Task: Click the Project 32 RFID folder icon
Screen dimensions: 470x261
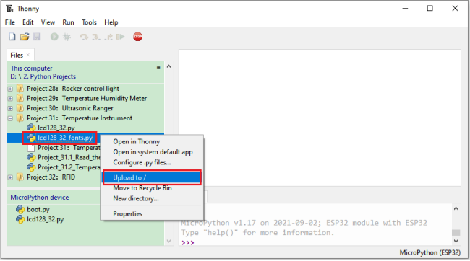Action: (x=20, y=177)
